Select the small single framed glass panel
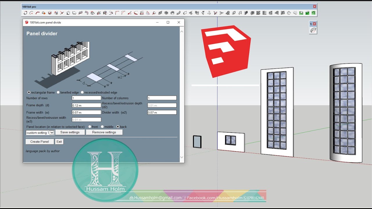This screenshot has width=372, height=209. pyautogui.click(x=197, y=142)
